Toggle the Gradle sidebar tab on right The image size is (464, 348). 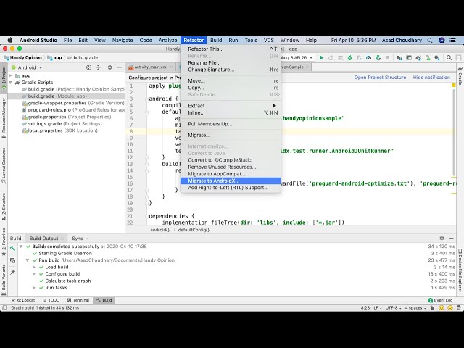[x=460, y=75]
